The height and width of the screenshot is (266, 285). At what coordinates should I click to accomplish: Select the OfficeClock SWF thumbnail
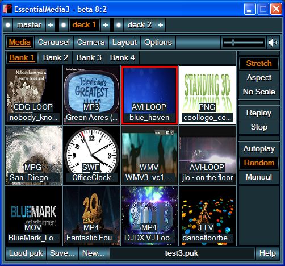click(91, 156)
